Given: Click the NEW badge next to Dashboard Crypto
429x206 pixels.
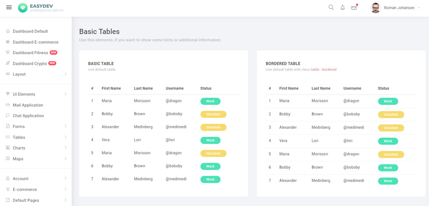Looking at the screenshot, I should (52, 63).
